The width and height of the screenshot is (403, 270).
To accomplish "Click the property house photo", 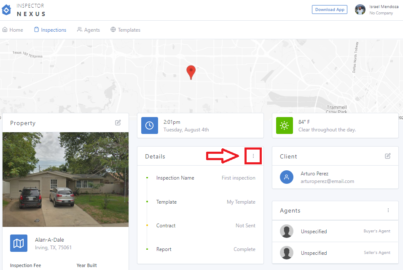I will click(x=65, y=180).
